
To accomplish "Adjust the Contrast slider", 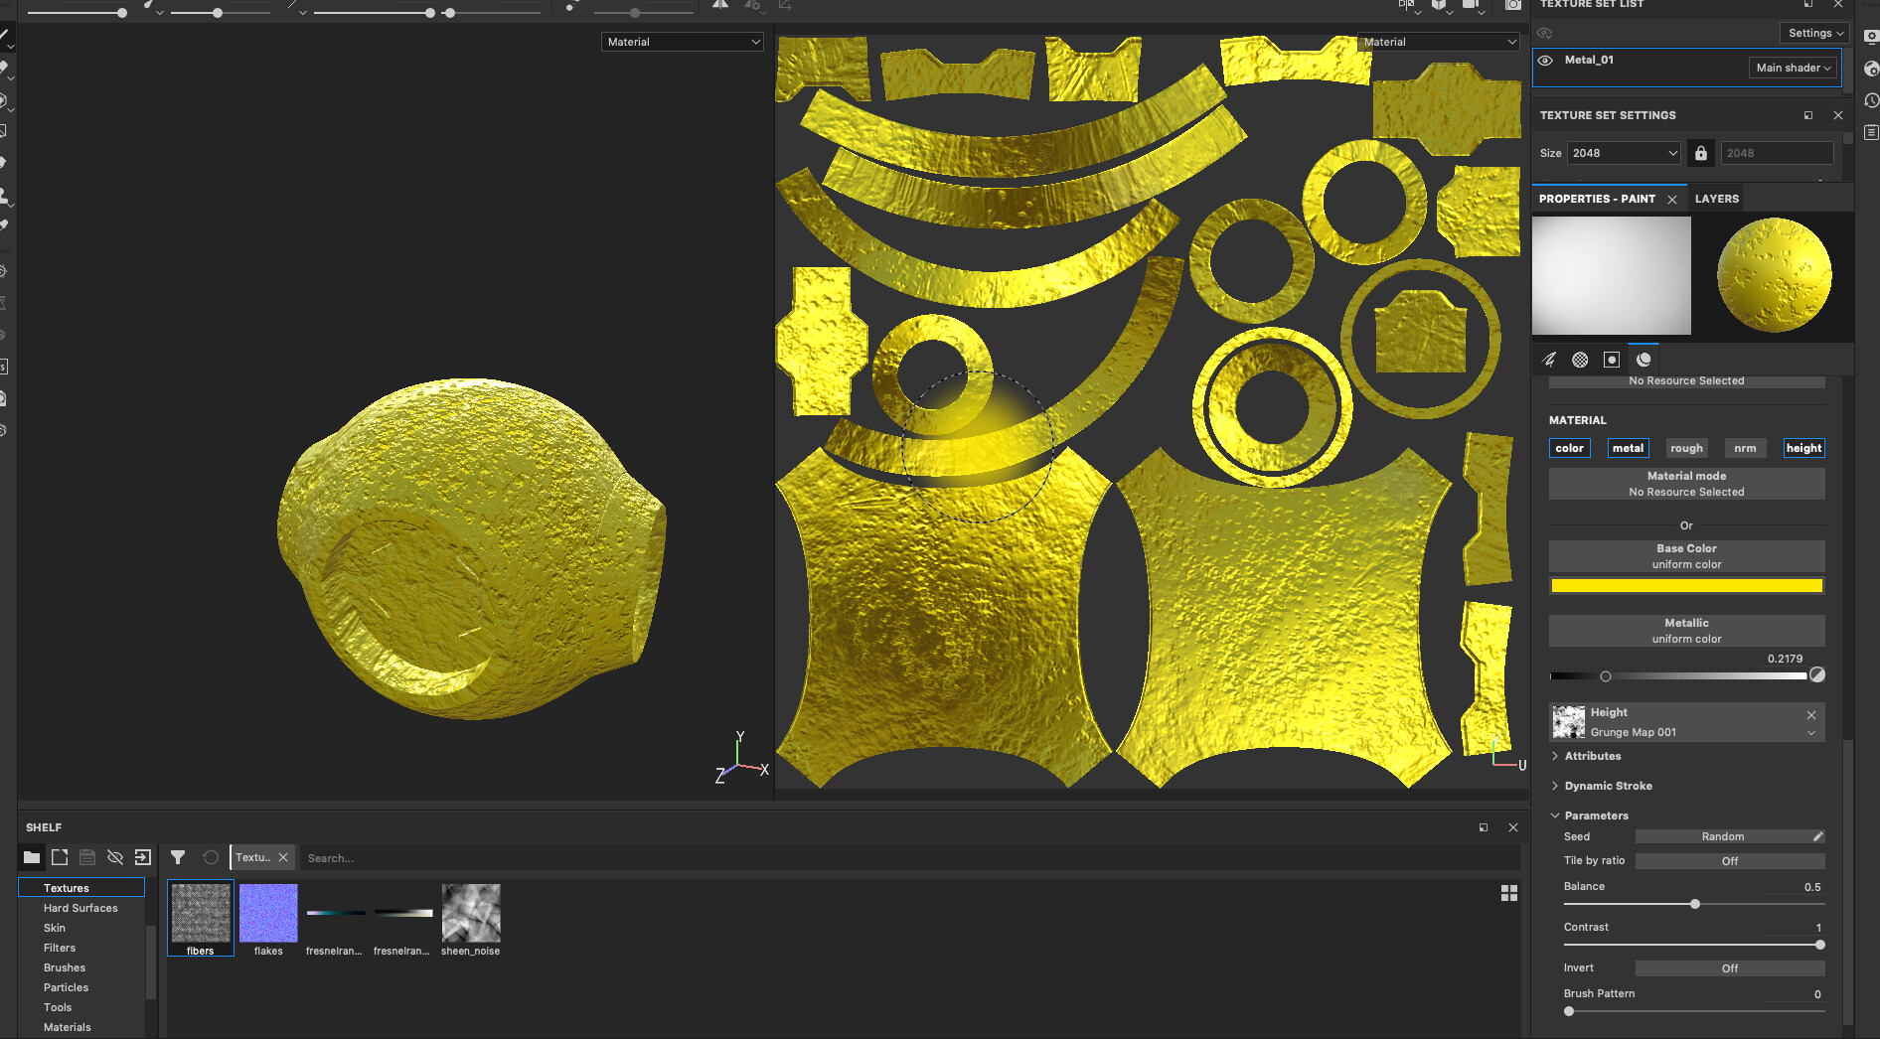I will [1694, 945].
